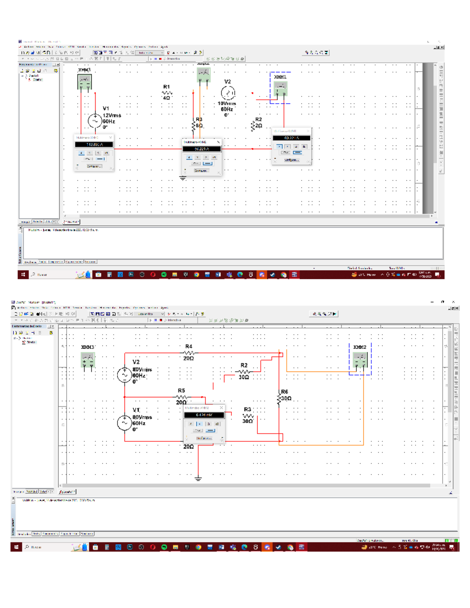
Task: Expand the Diseño1 tree node in the 12Vrms window
Action: pyautogui.click(x=22, y=76)
